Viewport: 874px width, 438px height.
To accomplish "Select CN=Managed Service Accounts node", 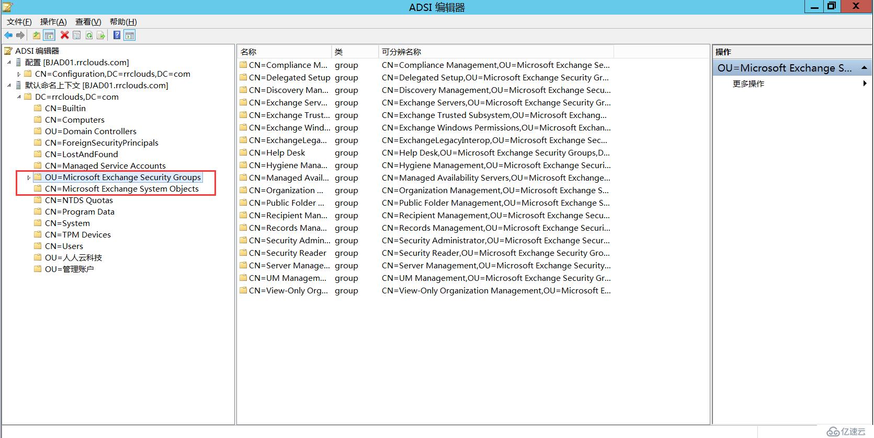I will (x=105, y=165).
